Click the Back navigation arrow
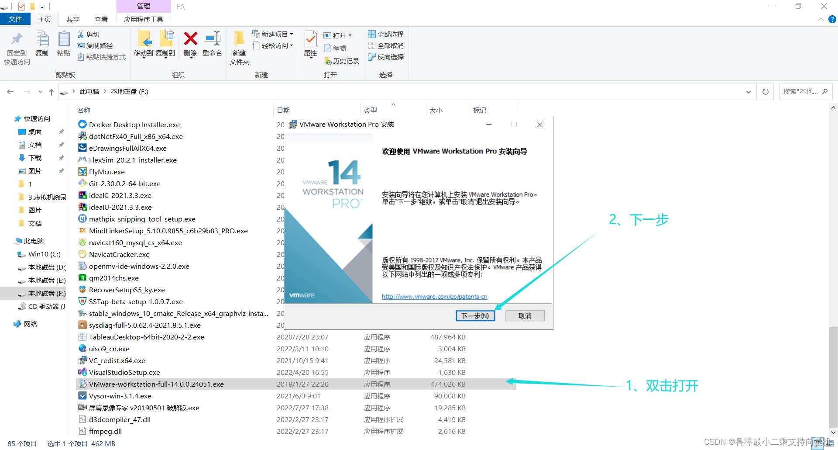Screen dimensions: 838x450 [10, 92]
